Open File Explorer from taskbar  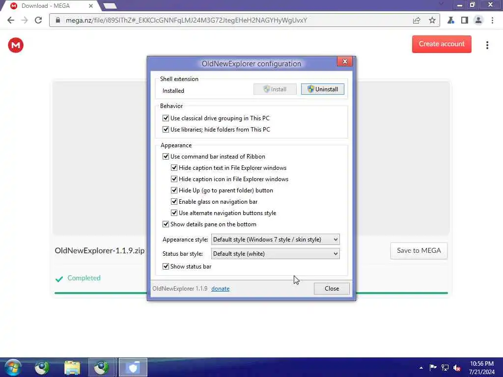72,367
